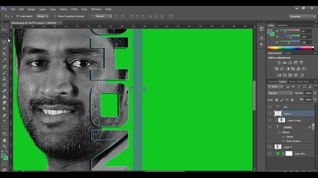
Task: Select the Eyedropper tool
Action: [4, 60]
